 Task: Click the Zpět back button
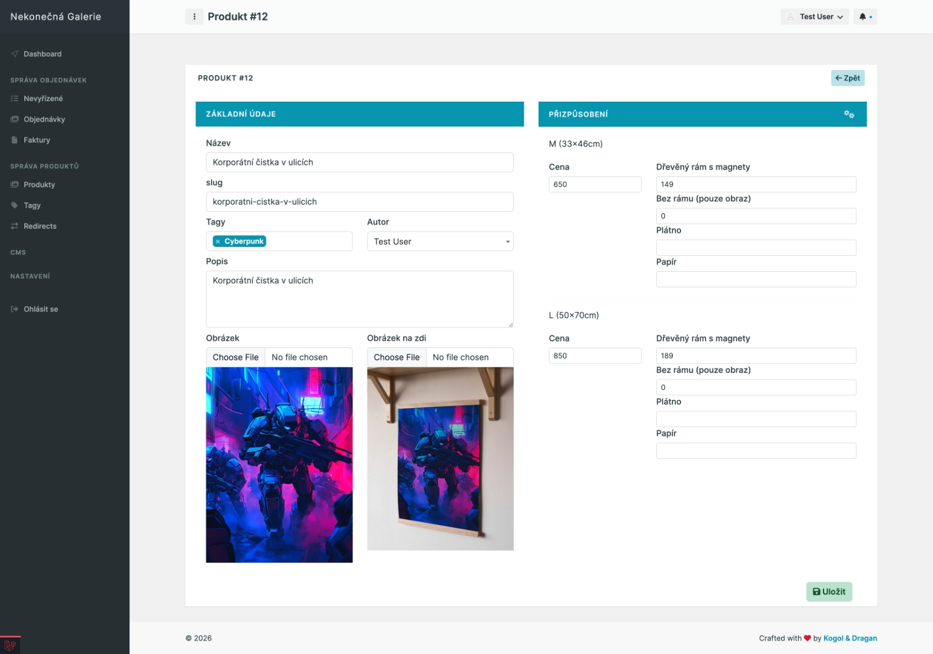[x=847, y=78]
